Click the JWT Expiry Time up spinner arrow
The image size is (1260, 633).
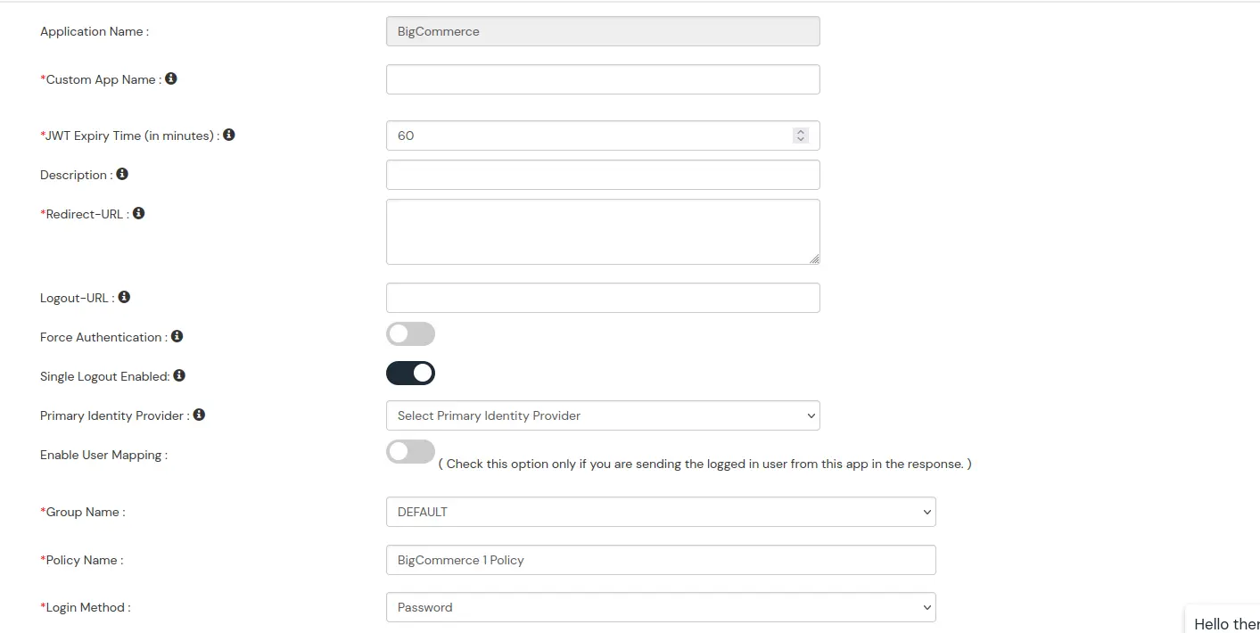pos(800,131)
